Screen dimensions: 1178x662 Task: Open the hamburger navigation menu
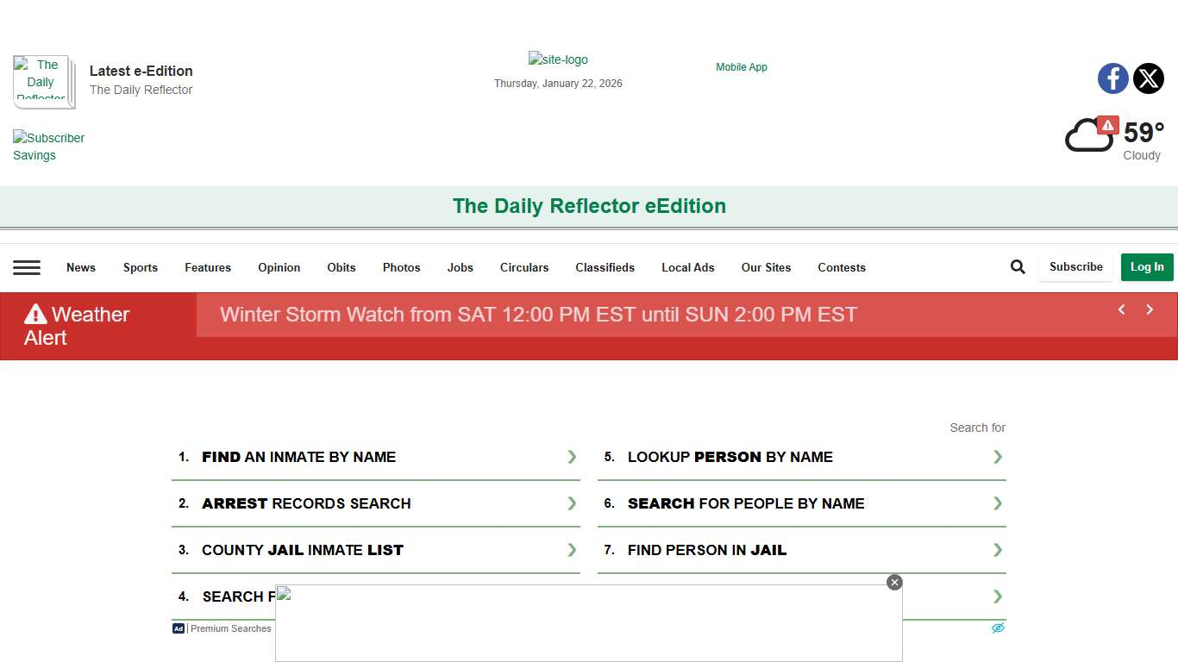click(27, 267)
